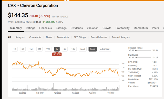Switch chart to Advanced mode
Viewport: 164px width, 99px height.
pyautogui.click(x=105, y=49)
